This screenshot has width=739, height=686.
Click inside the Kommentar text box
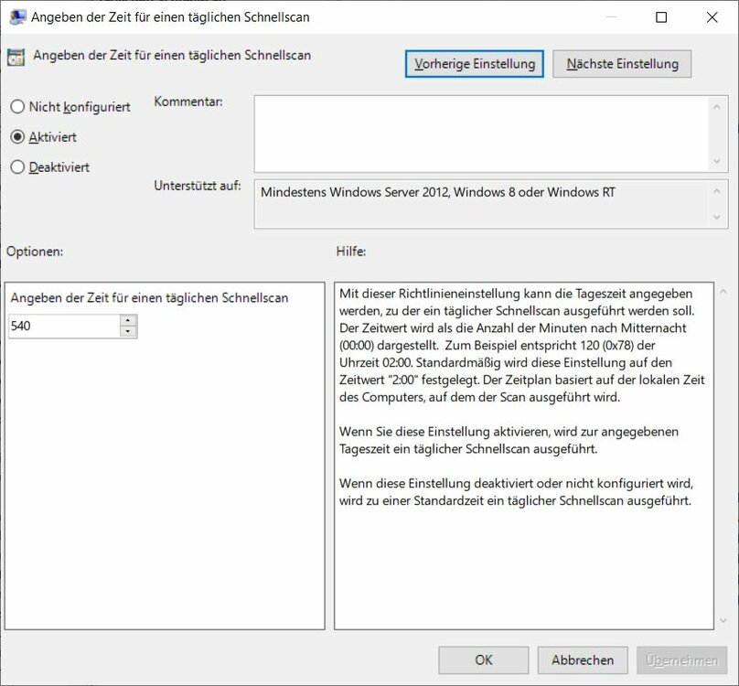(x=480, y=134)
